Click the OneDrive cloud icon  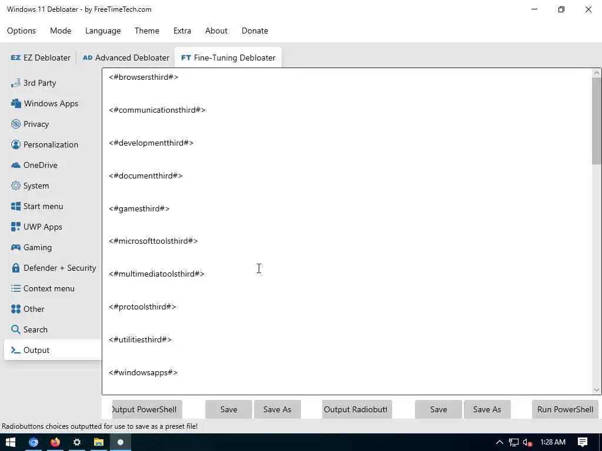tap(16, 165)
